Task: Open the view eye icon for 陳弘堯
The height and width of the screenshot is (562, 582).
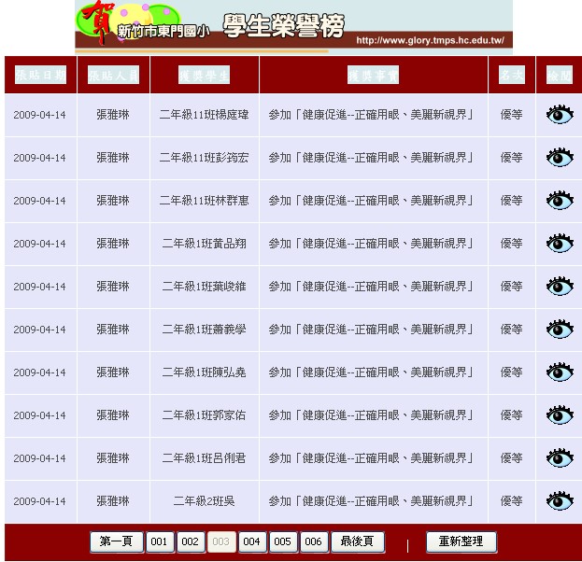Action: (560, 372)
